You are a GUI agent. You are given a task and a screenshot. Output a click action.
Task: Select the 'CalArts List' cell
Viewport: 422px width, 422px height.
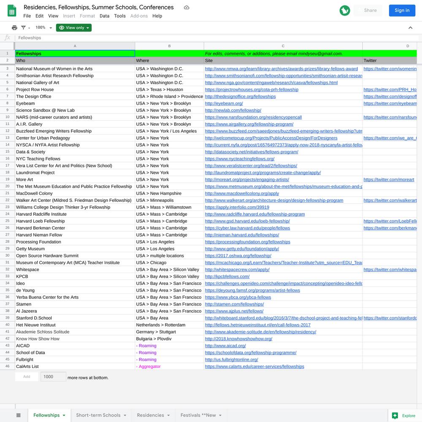pyautogui.click(x=75, y=367)
